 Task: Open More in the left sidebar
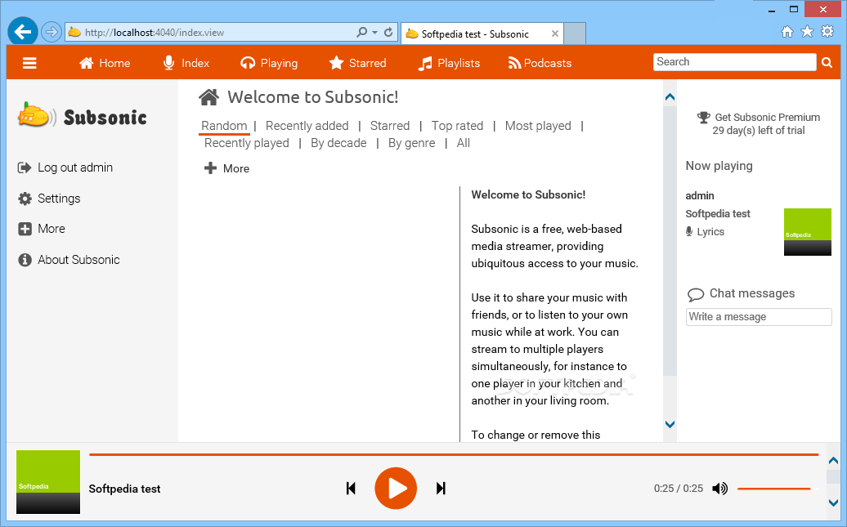[x=52, y=229]
